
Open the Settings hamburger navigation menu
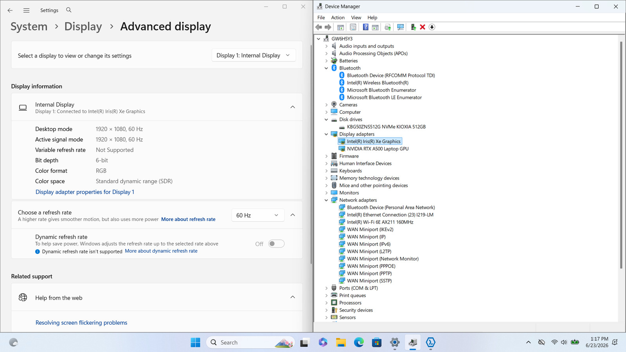pos(26,11)
